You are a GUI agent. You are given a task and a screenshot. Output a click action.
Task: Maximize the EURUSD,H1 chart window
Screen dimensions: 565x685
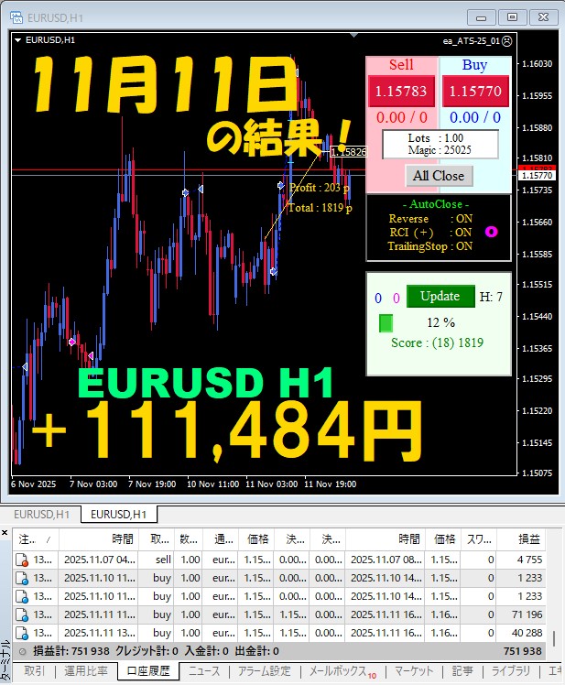[512, 17]
